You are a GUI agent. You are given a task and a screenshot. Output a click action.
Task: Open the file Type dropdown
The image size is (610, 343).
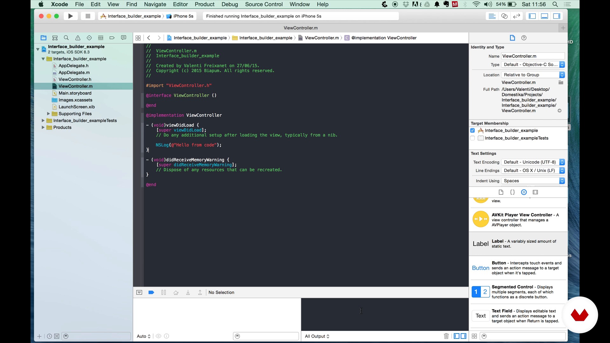tap(533, 64)
